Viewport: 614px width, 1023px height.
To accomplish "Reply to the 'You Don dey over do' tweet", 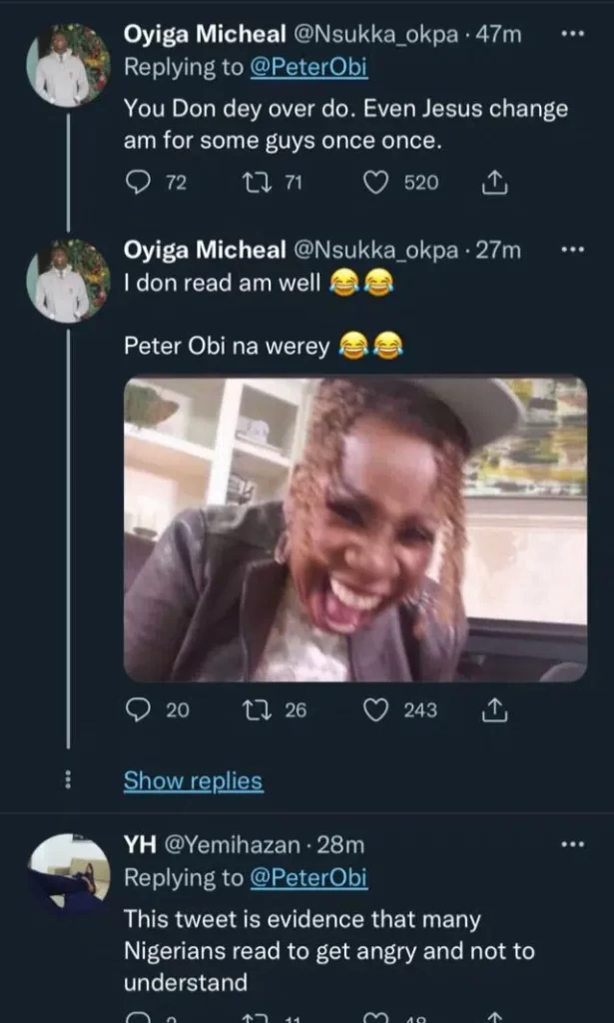I will (139, 183).
